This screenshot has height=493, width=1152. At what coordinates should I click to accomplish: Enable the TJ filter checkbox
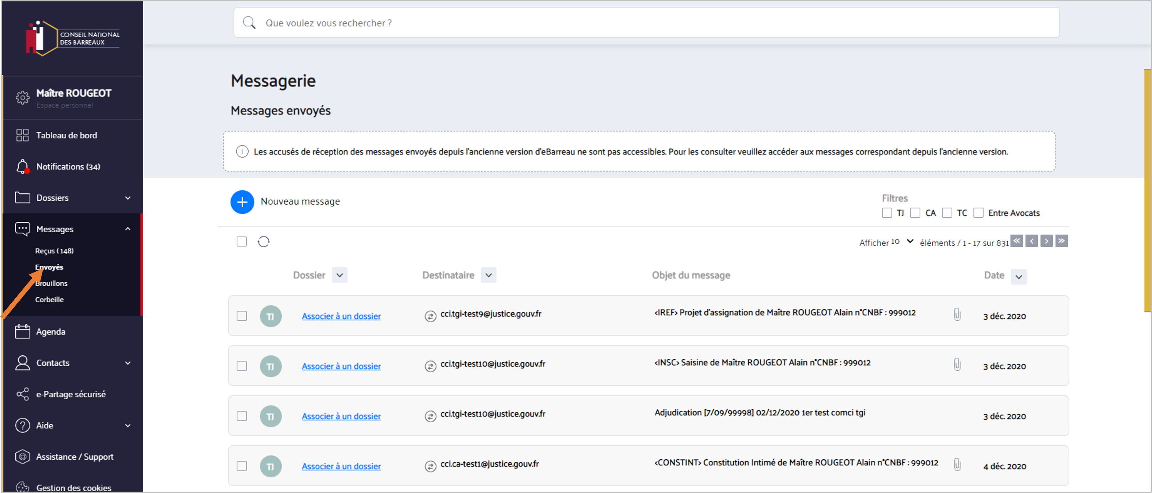[887, 213]
